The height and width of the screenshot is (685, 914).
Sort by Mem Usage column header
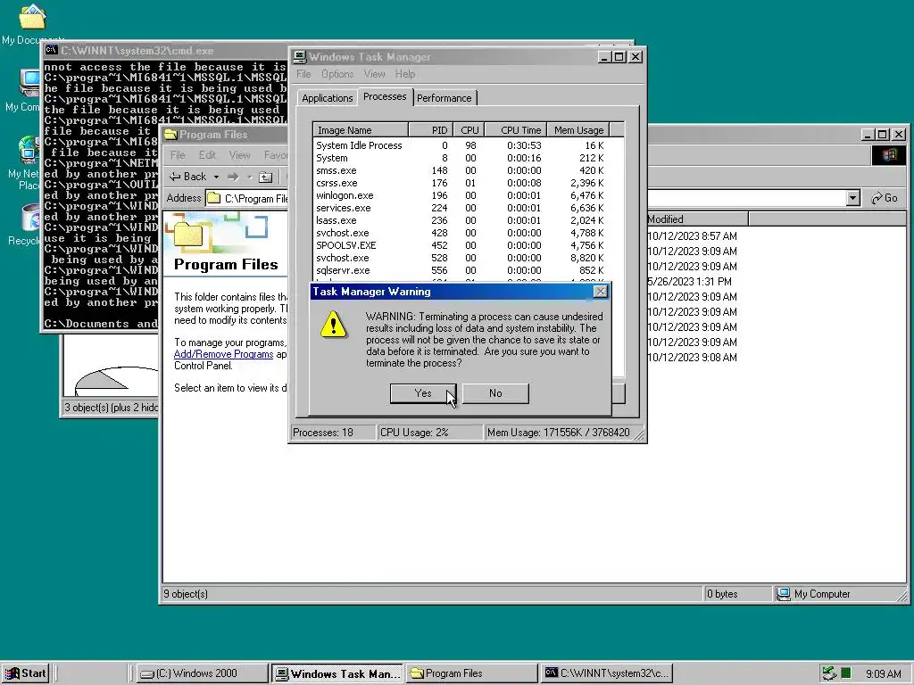point(578,130)
